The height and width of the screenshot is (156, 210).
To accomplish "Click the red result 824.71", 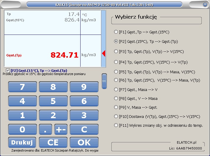I will pos(64,55).
